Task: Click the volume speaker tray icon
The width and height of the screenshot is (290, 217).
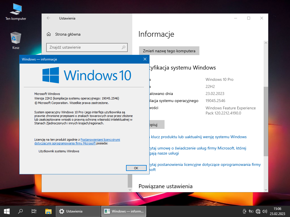Action: pyautogui.click(x=265, y=211)
